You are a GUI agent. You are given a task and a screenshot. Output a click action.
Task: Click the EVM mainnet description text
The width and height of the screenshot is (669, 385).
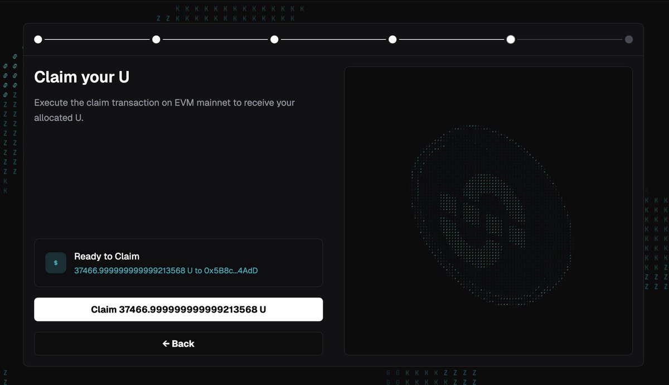(164, 110)
